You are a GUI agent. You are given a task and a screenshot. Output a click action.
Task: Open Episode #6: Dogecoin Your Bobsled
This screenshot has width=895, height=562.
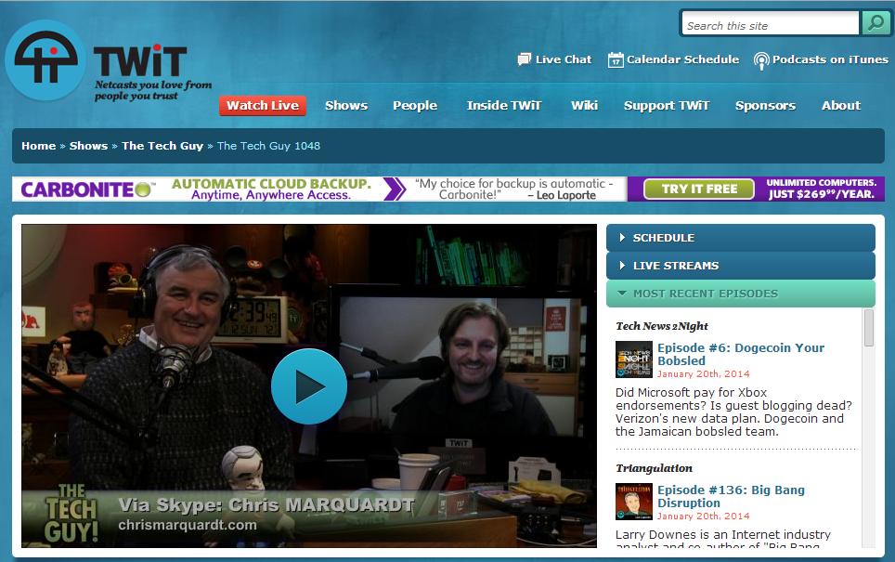pos(741,354)
